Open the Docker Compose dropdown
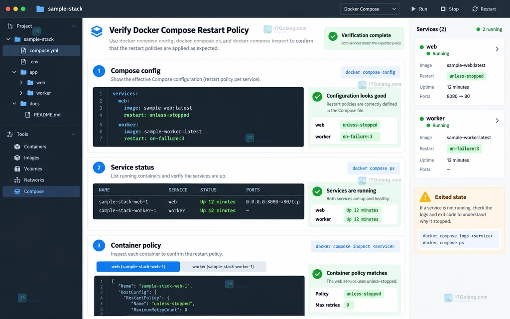Viewport: 510px width, 319px height. 370,9
